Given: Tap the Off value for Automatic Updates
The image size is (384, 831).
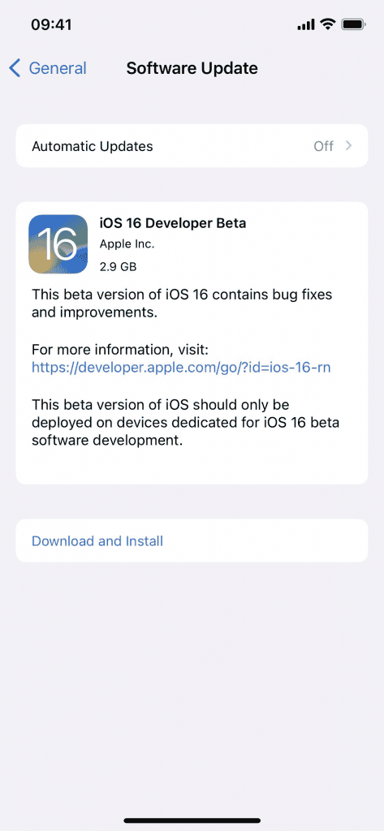Looking at the screenshot, I should 324,146.
